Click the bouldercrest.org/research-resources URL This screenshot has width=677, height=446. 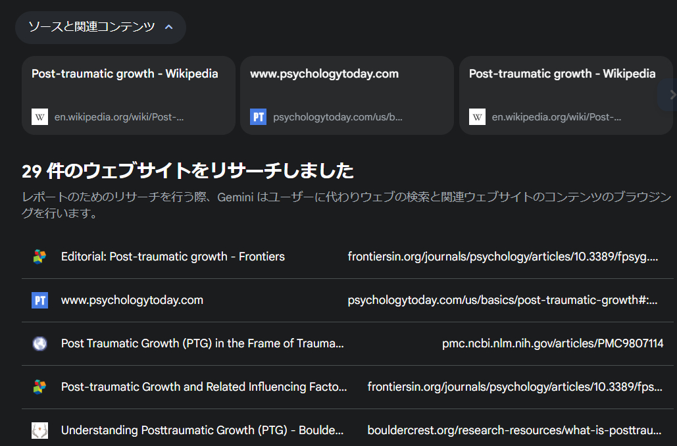514,430
